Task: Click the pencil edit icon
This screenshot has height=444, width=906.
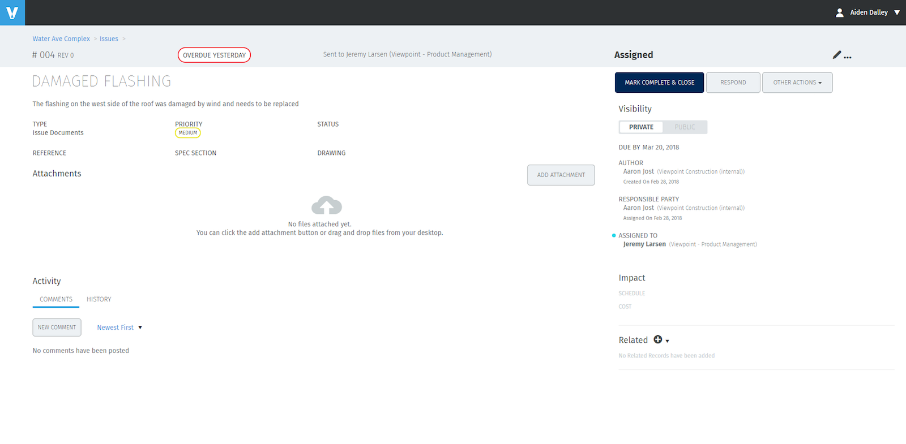Action: 837,55
